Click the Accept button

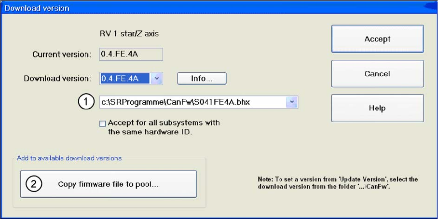[x=377, y=39]
